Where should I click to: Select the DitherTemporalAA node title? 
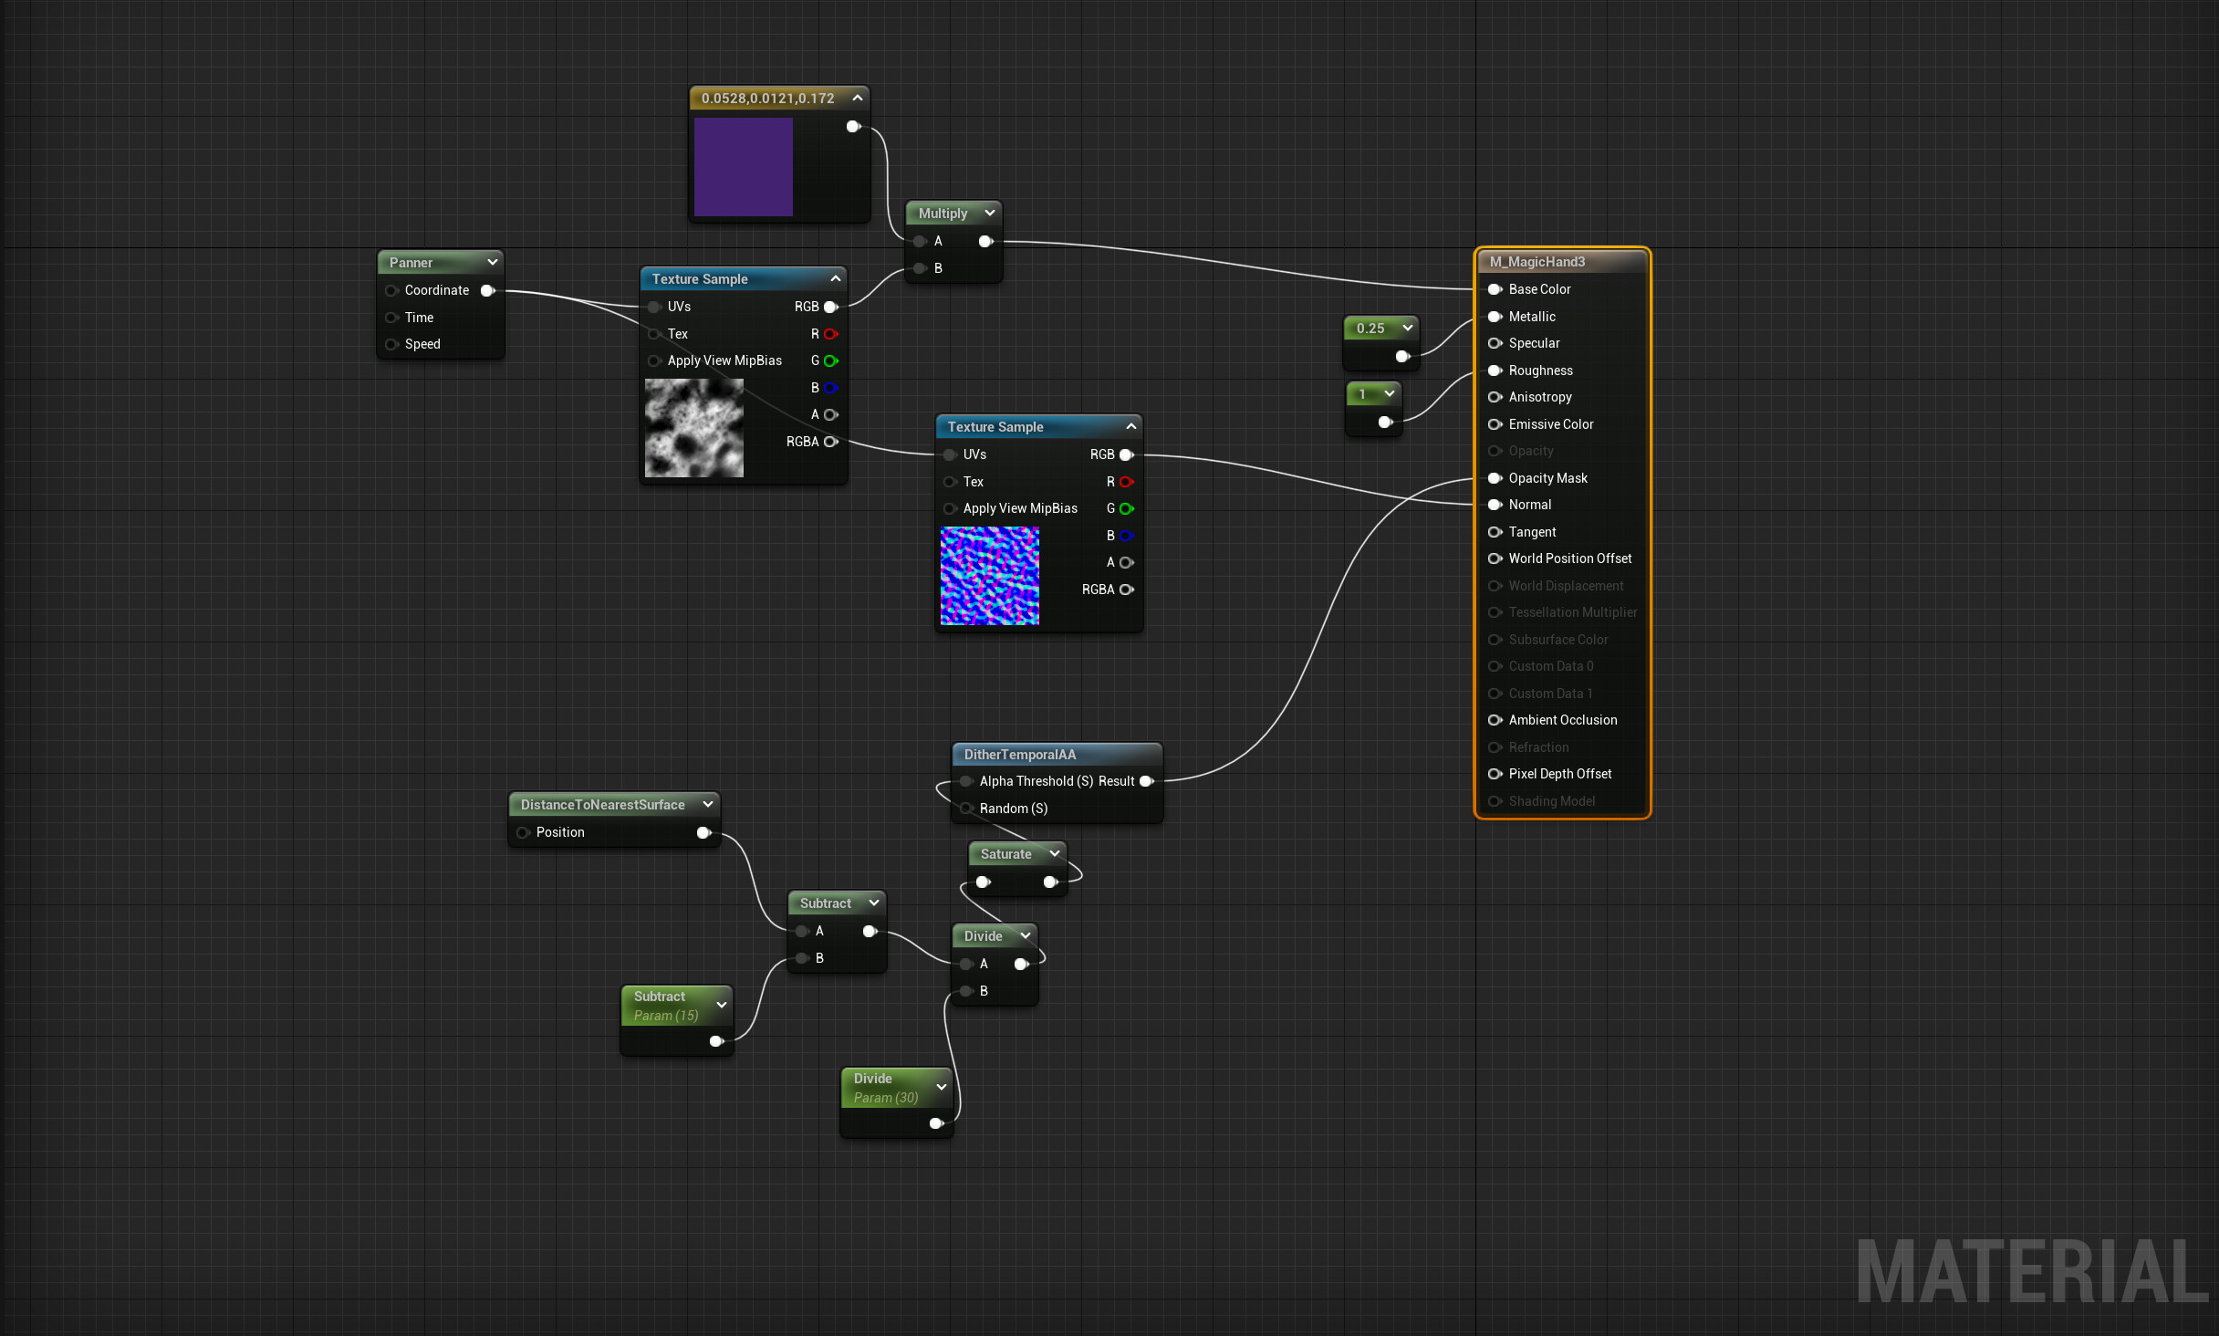click(1020, 755)
